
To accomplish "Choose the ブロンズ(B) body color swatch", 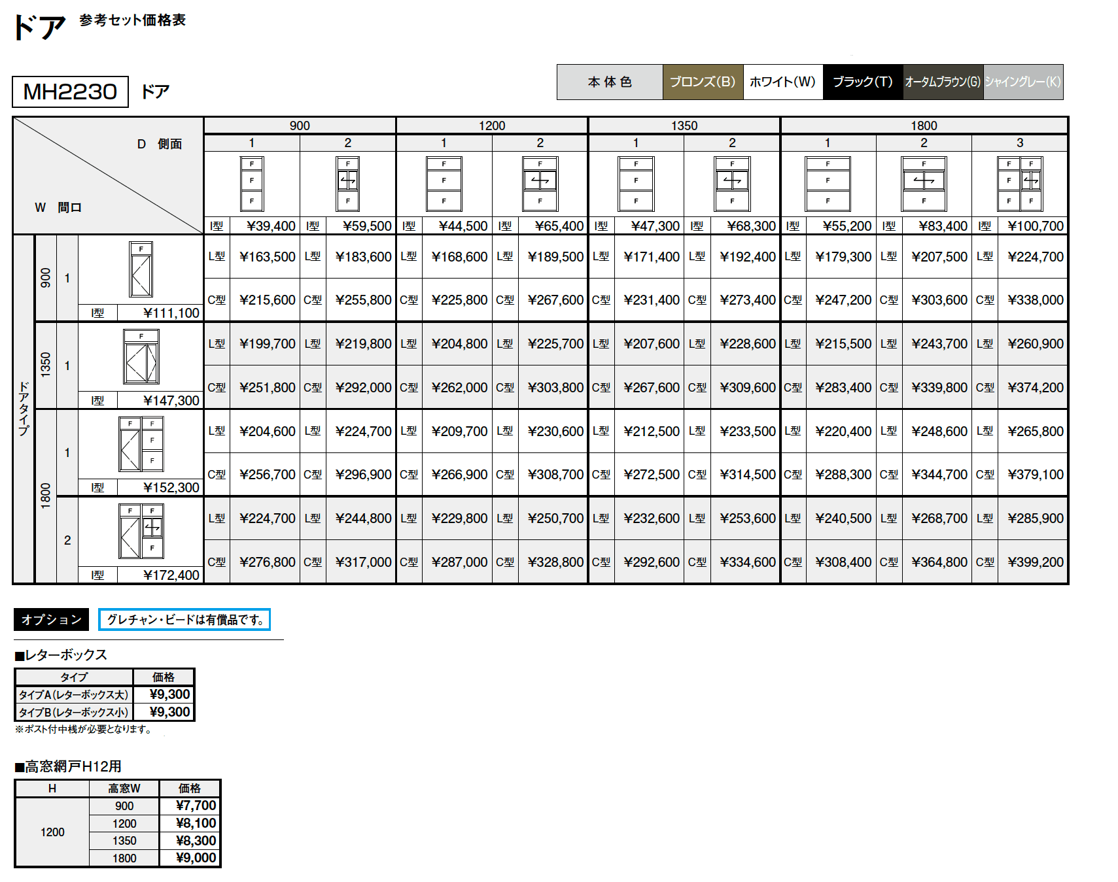I will pyautogui.click(x=703, y=82).
